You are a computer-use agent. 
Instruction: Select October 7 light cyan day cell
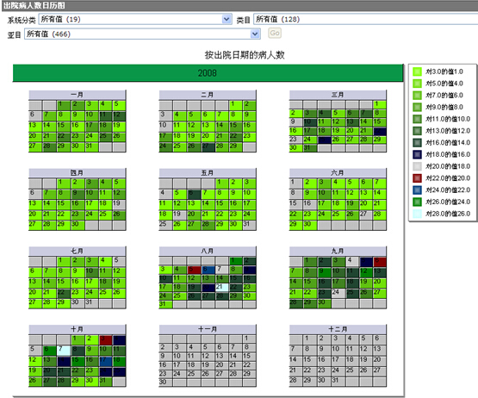[64, 350]
